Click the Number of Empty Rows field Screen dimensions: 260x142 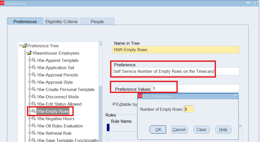tap(189, 109)
